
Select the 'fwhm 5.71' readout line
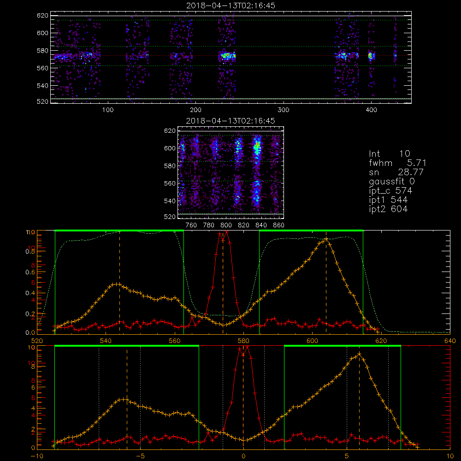click(x=397, y=163)
